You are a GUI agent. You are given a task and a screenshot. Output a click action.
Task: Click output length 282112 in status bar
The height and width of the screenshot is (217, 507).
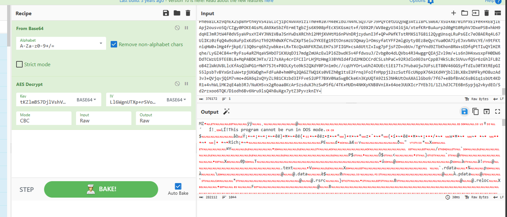(207, 198)
